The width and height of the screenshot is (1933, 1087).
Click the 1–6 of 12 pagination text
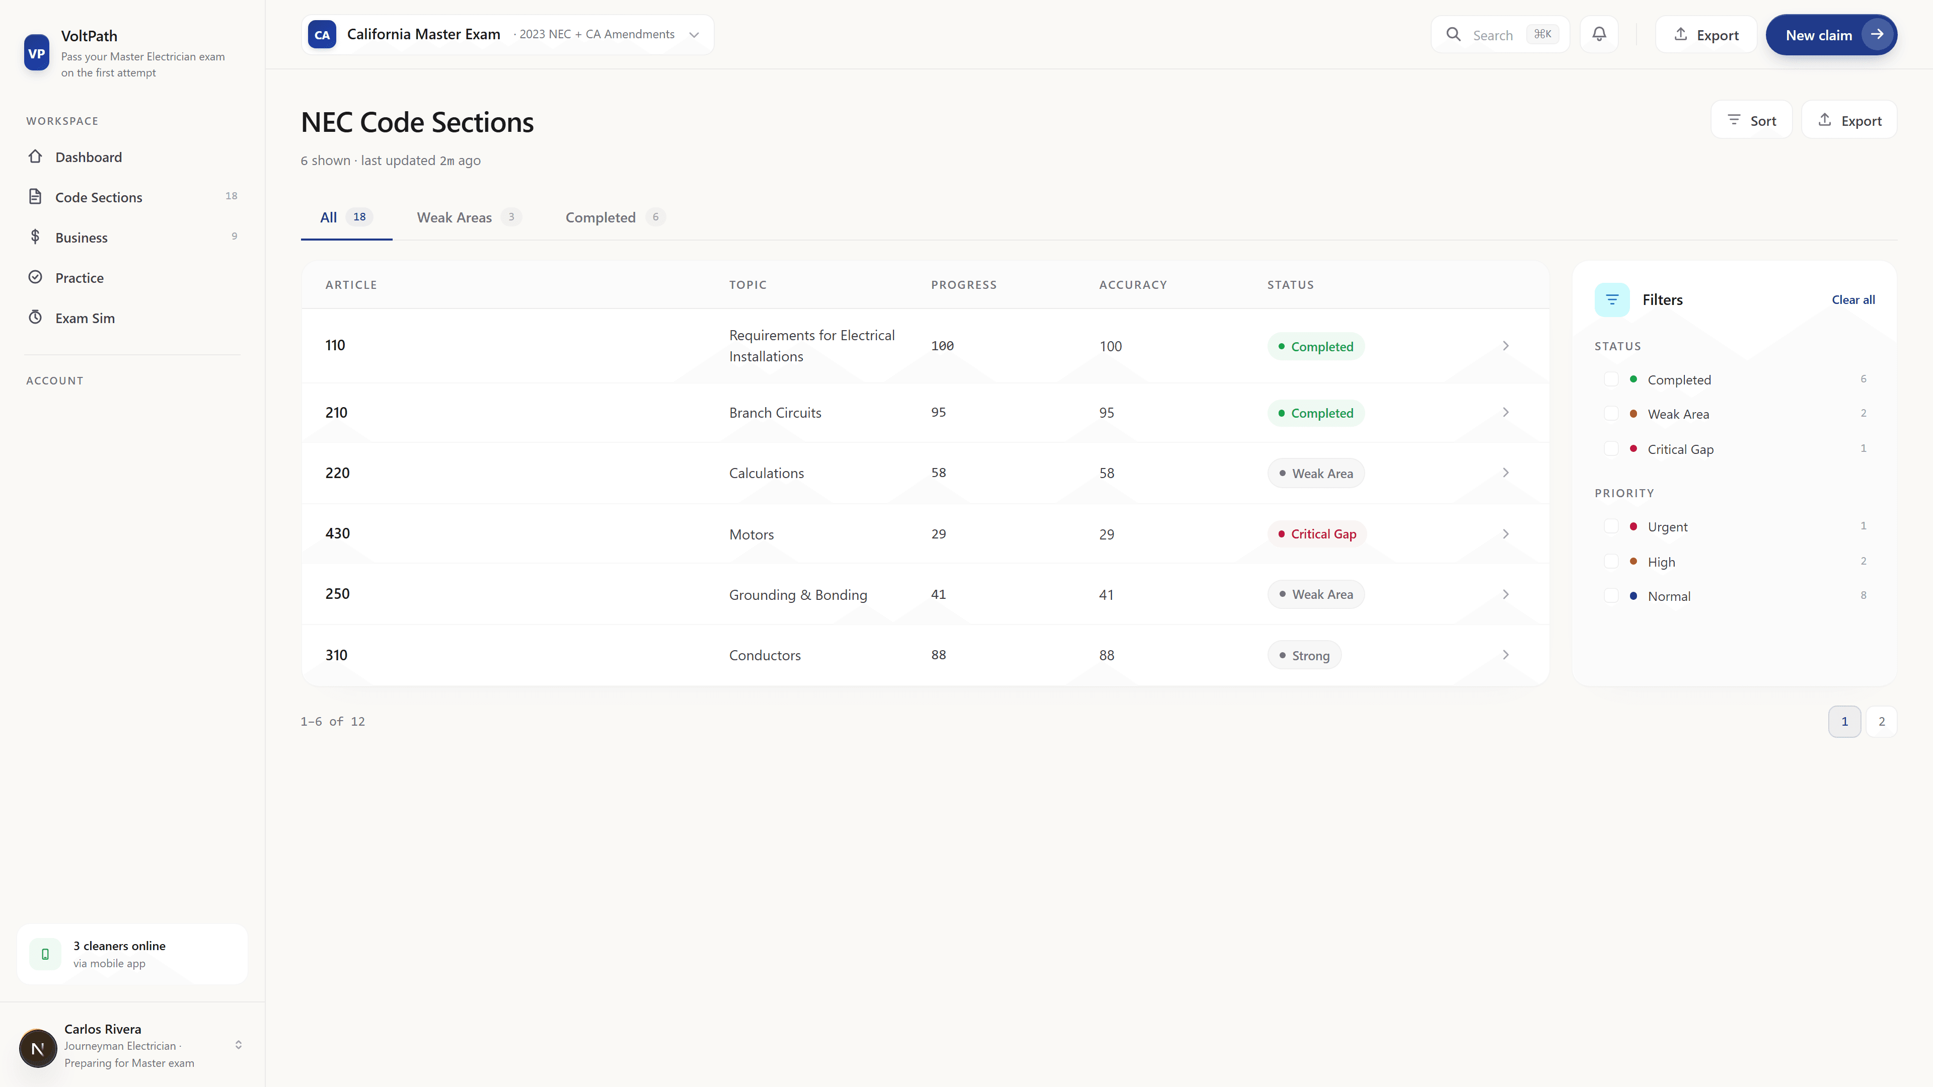(332, 721)
